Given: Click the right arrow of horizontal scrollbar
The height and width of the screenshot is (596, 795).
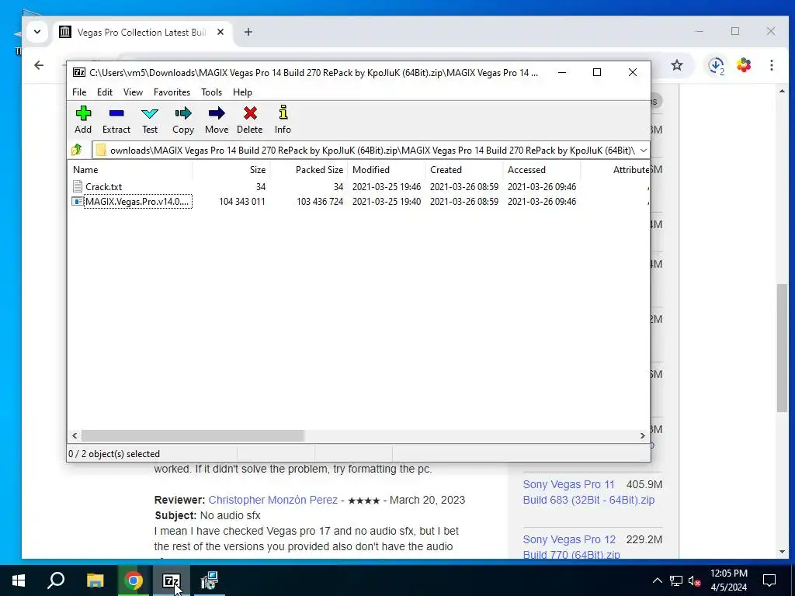Looking at the screenshot, I should click(x=642, y=435).
